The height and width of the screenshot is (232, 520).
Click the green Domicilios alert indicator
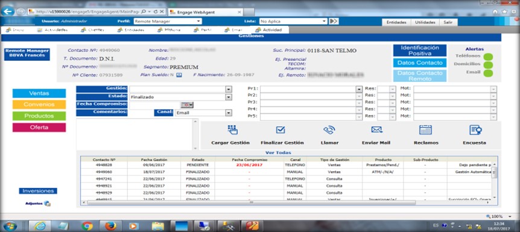pos(488,64)
